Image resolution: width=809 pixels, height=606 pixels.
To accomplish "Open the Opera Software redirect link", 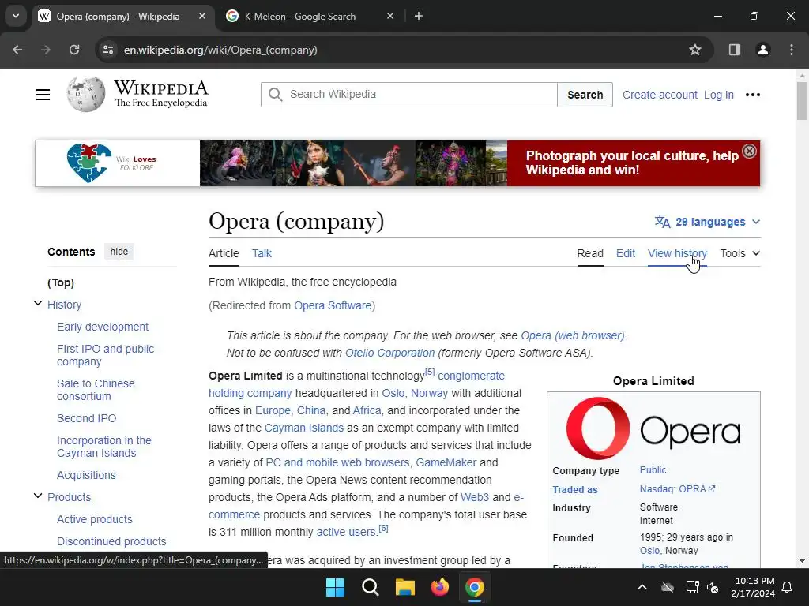I will 333,305.
